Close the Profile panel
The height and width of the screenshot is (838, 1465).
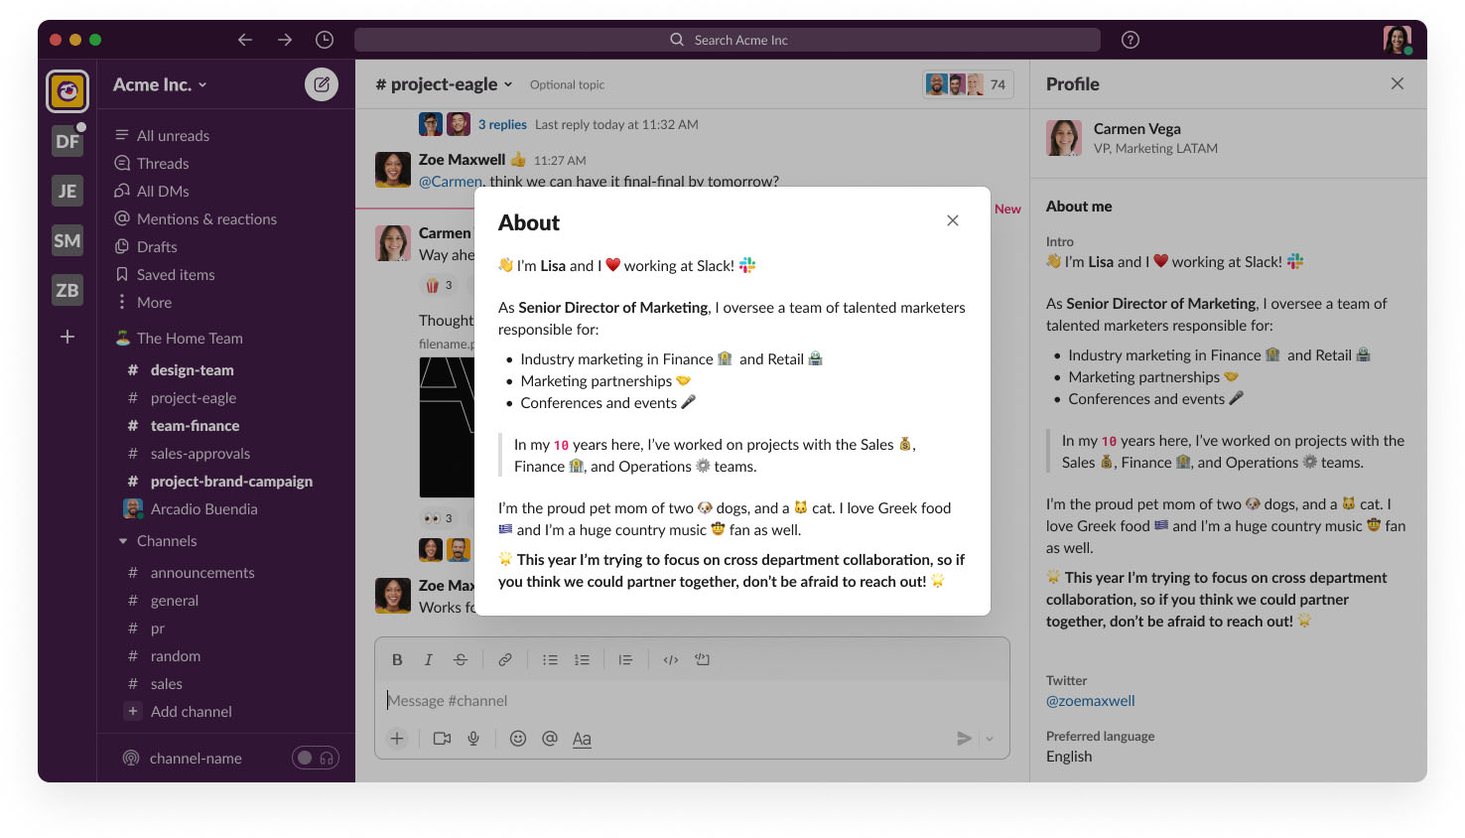tap(1398, 83)
